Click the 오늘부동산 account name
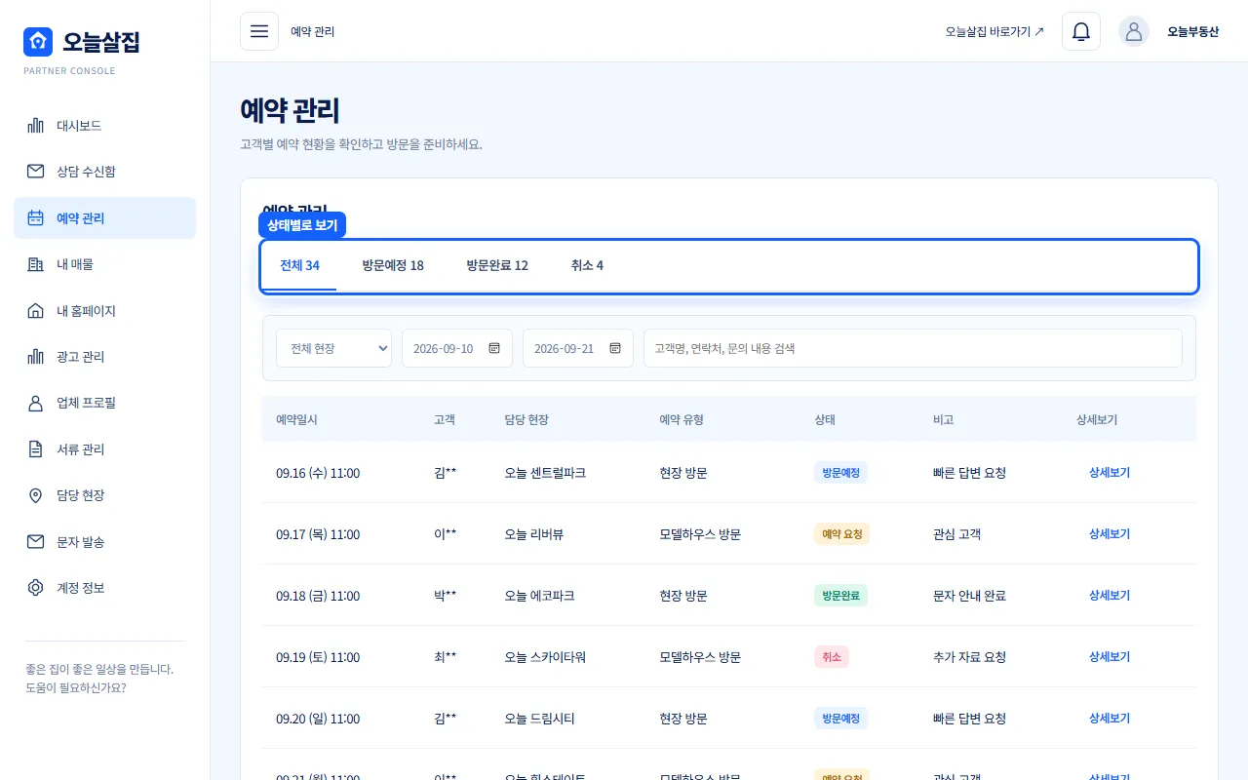This screenshot has width=1248, height=780. pos(1193,31)
